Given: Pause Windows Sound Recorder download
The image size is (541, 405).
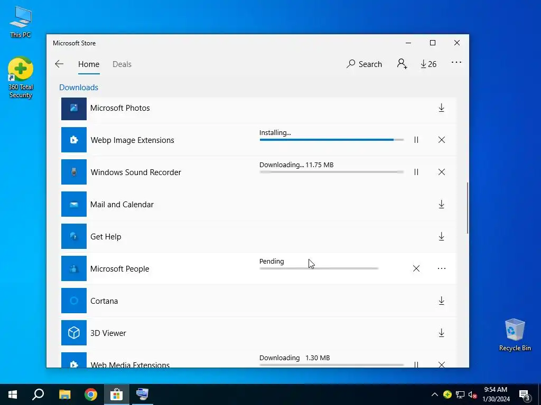Looking at the screenshot, I should (x=416, y=172).
